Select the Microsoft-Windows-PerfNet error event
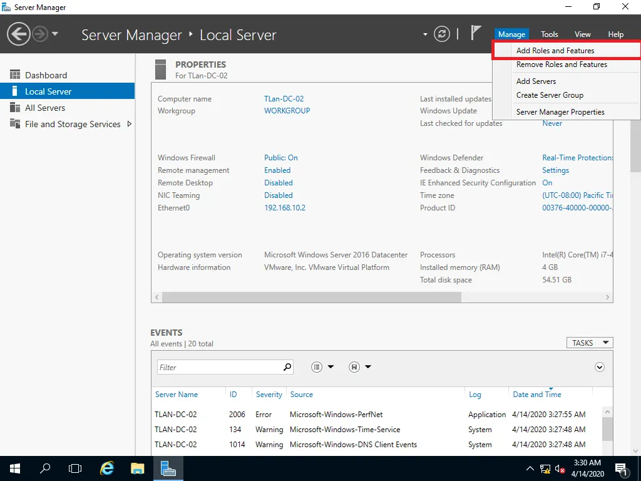Screen dimensions: 641x481 pos(376,415)
